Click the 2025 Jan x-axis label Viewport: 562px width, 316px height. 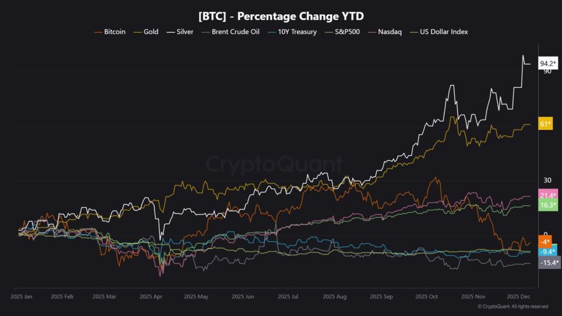[x=21, y=297]
